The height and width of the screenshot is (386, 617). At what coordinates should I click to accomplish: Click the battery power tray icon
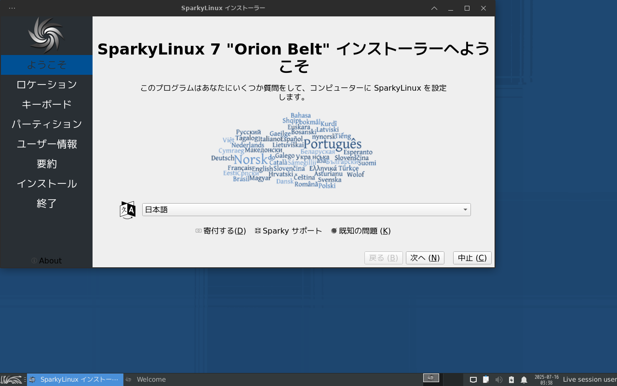point(511,380)
